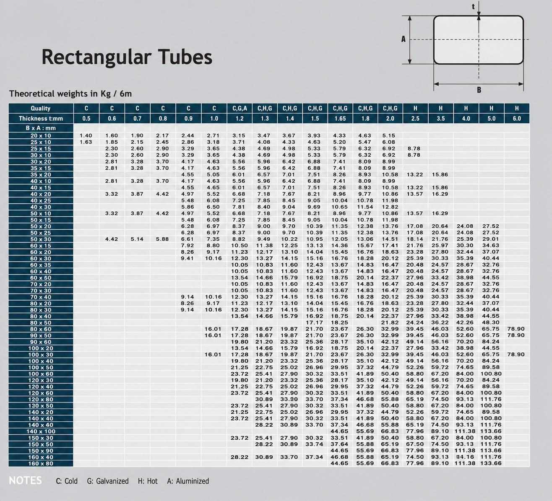552x501 pixels.
Task: Click value 78.90 in the 100 x 30 row
Action: click(x=516, y=355)
